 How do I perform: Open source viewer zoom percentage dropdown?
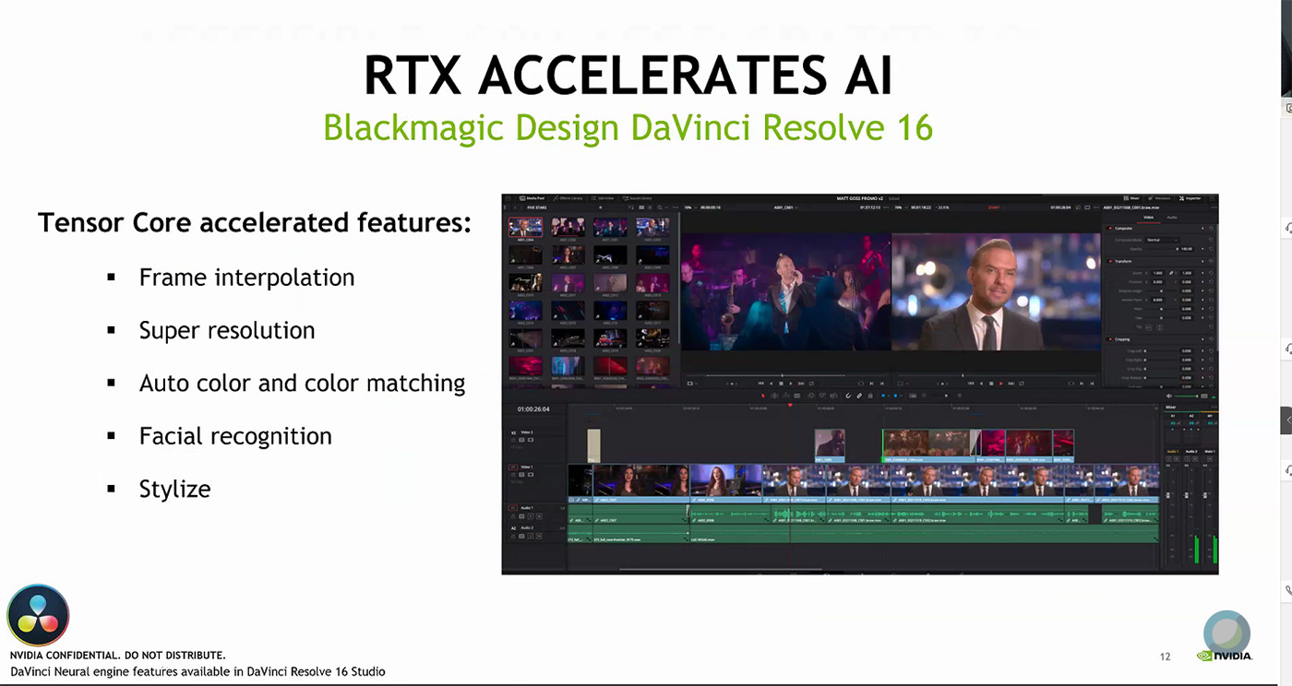coord(688,207)
